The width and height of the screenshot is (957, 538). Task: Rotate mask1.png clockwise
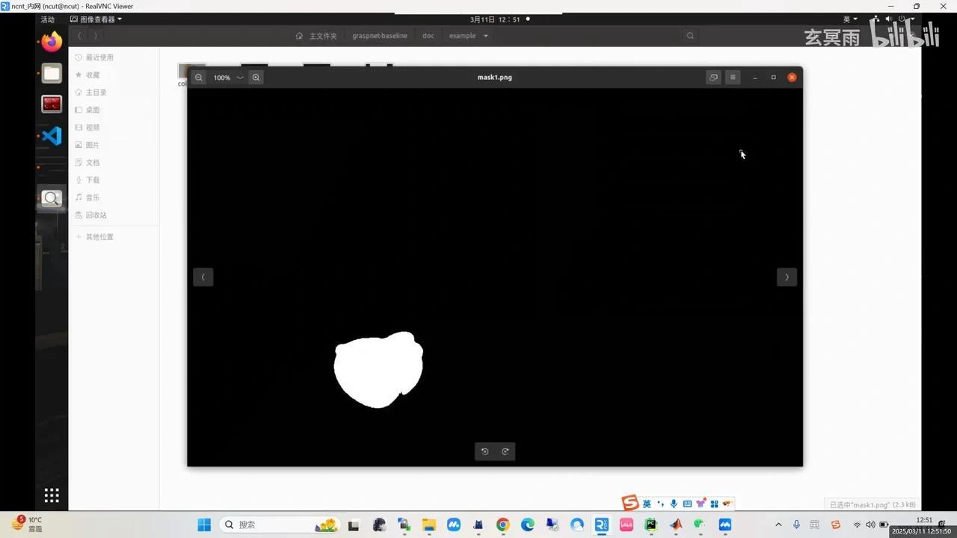505,451
